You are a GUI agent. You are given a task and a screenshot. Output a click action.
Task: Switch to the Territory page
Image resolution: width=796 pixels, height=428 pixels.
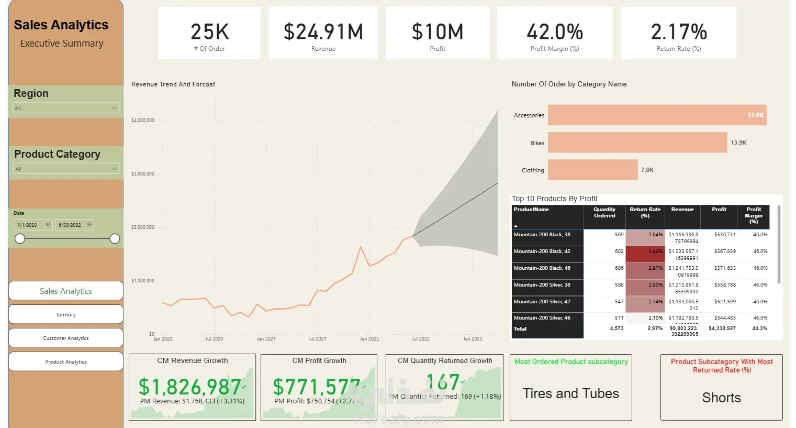pyautogui.click(x=66, y=314)
